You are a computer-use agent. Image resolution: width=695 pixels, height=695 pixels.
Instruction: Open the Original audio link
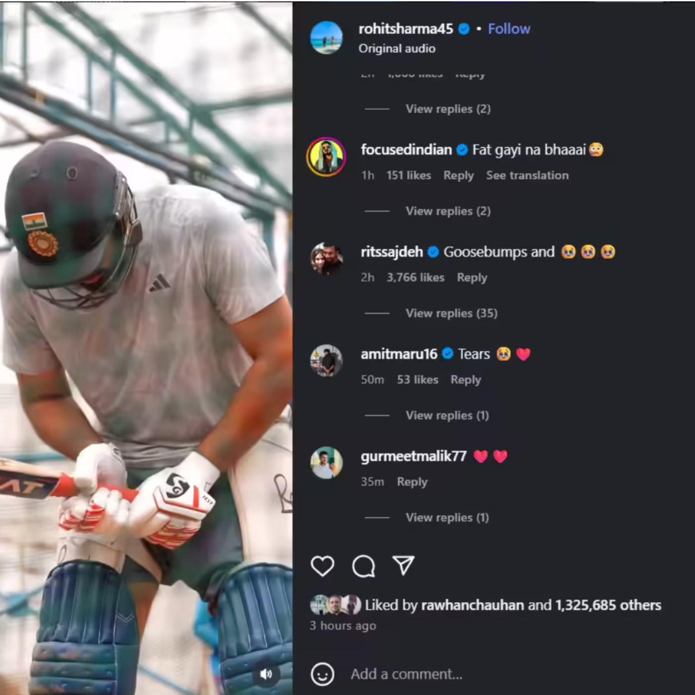397,49
